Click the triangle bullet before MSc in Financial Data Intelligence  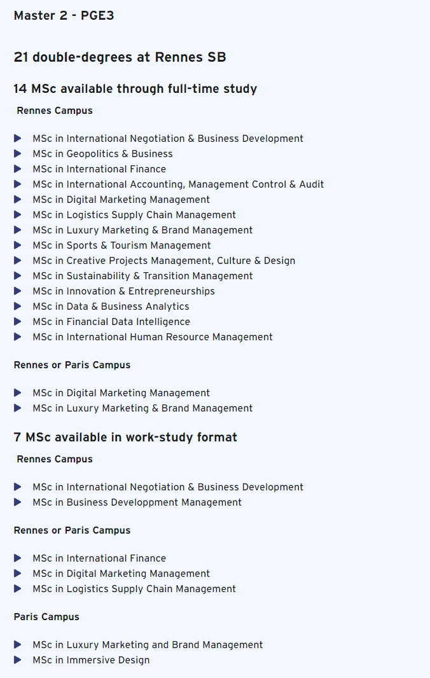pyautogui.click(x=18, y=321)
